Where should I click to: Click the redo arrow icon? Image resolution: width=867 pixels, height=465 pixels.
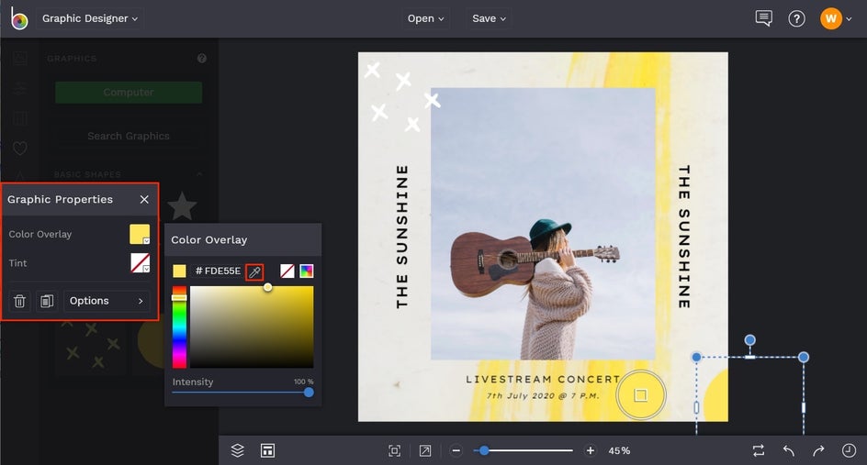[818, 450]
